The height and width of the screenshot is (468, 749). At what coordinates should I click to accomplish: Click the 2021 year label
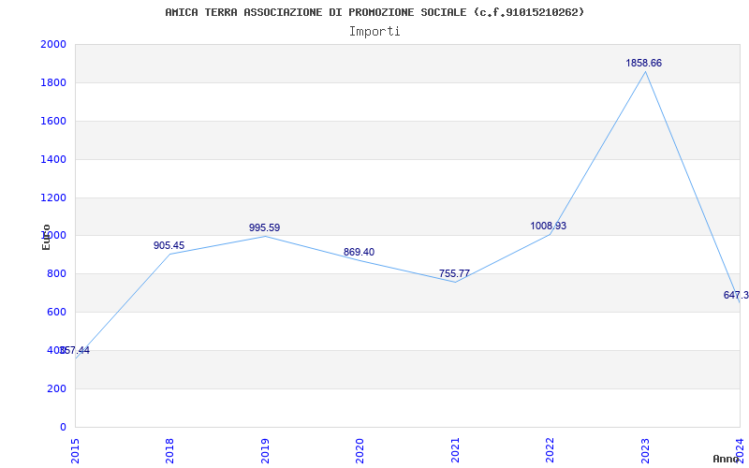tap(455, 449)
